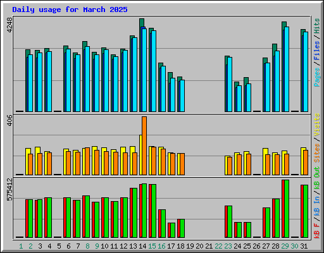Click the "Hits" legend label
Screen dimensions: 324x253
[317, 26]
